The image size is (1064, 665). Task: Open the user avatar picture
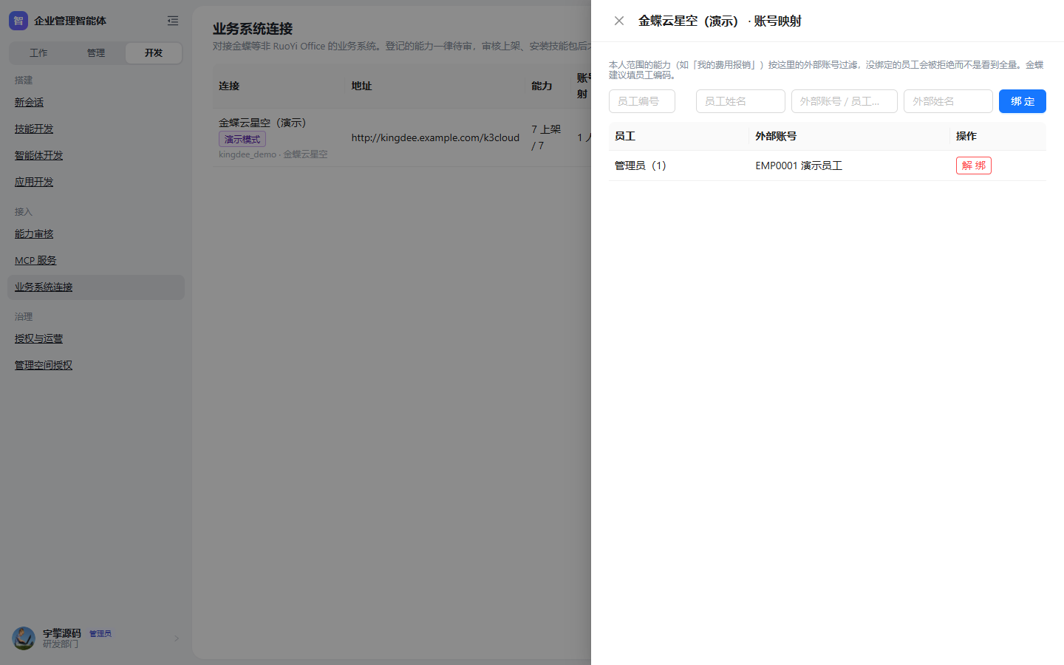24,638
